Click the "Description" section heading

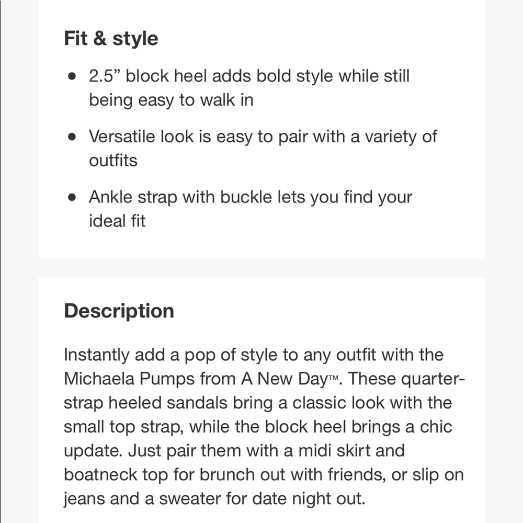tap(119, 311)
